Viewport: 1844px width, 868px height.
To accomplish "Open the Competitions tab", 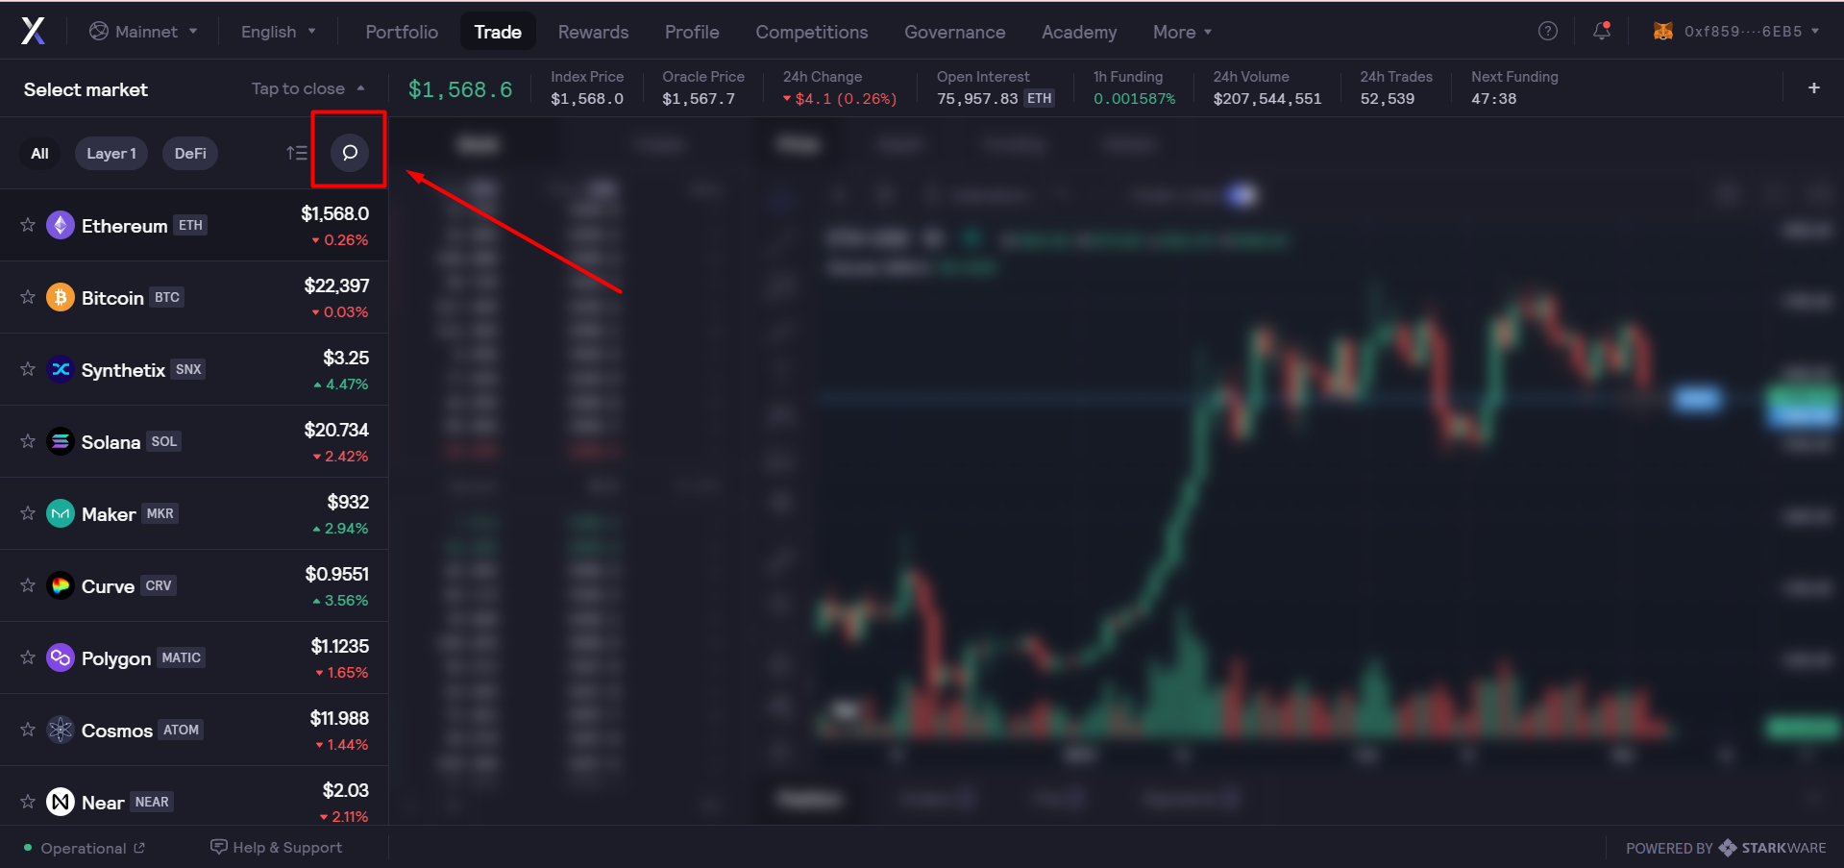I will coord(812,32).
